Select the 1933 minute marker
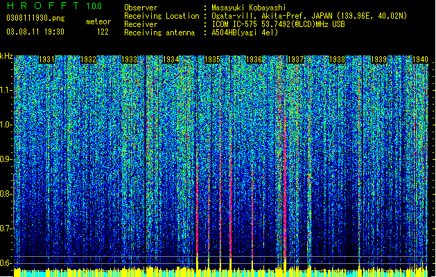The width and height of the screenshot is (436, 277). tap(130, 60)
